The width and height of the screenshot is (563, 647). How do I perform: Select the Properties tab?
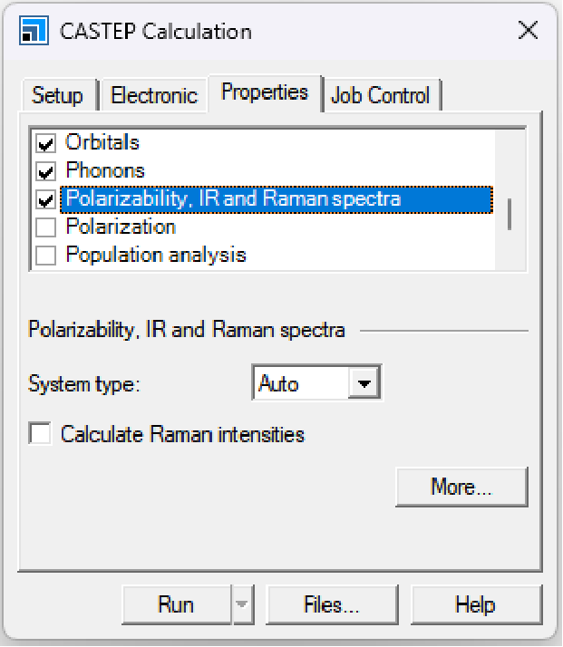pos(264,92)
